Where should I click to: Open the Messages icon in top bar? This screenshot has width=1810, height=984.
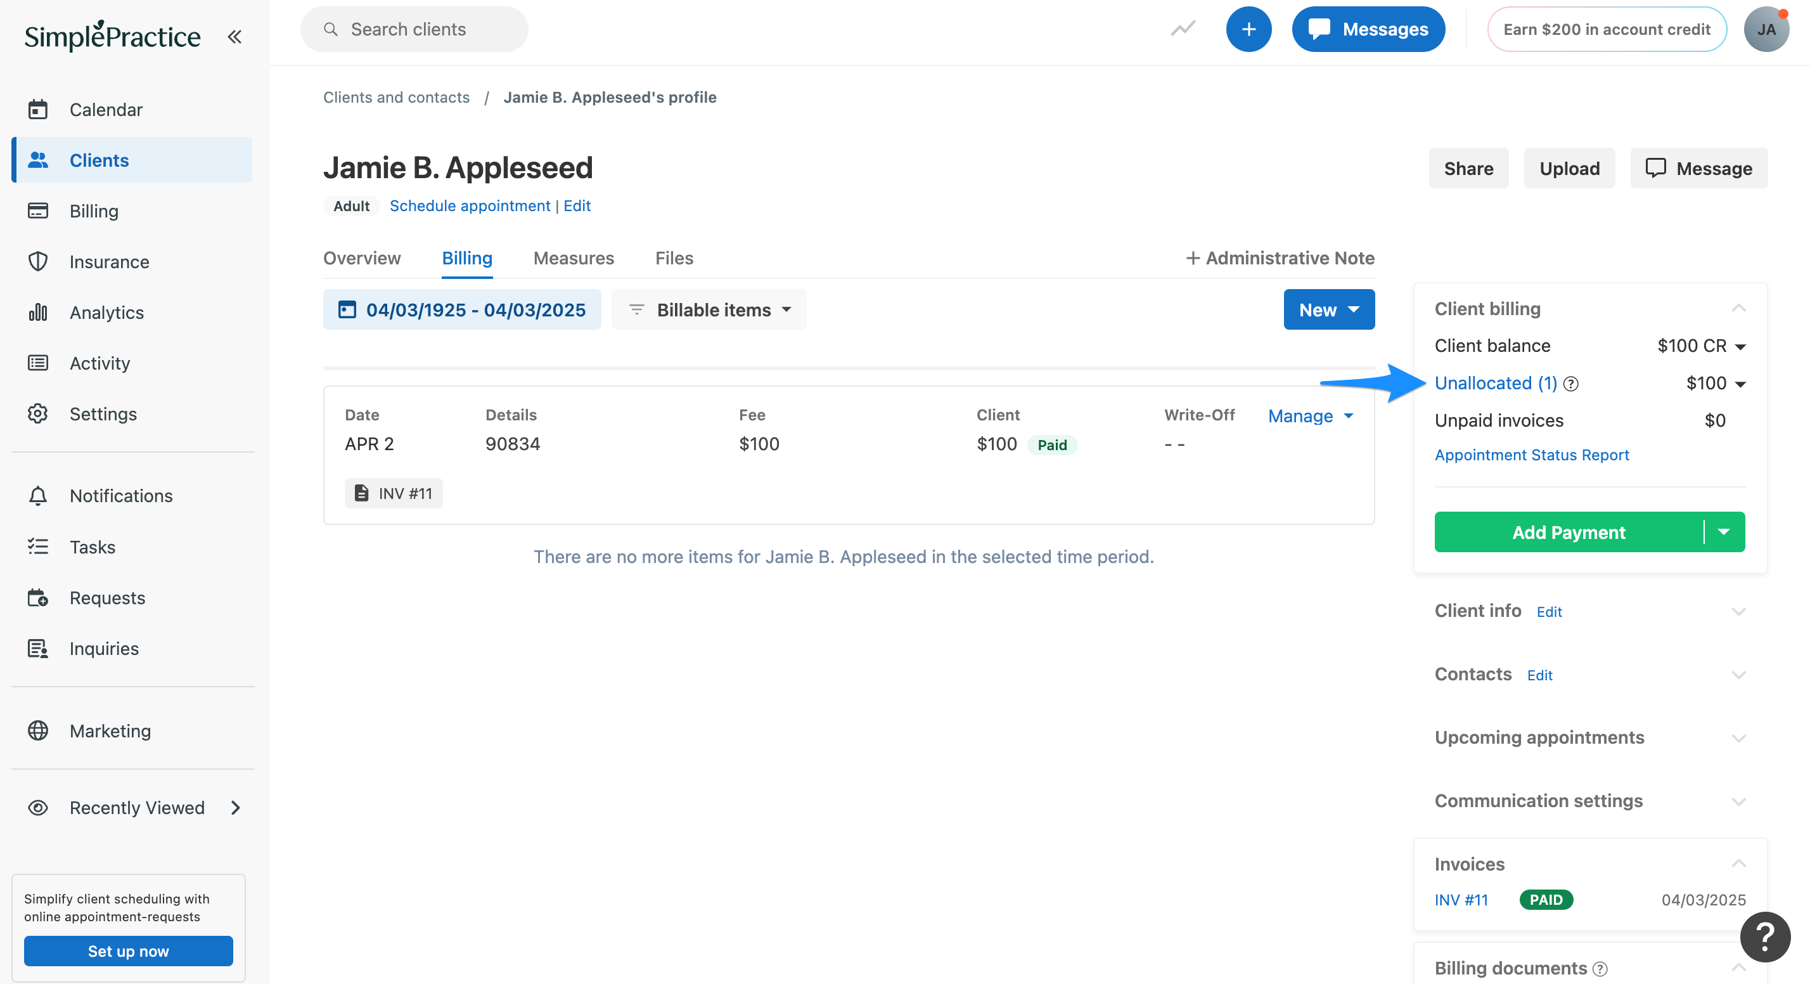1321,28
